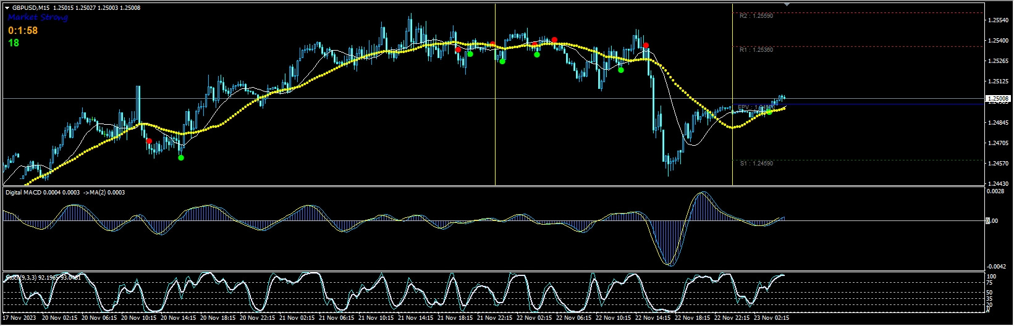
Task: Click price axis value 1.25265
Action: (999, 61)
